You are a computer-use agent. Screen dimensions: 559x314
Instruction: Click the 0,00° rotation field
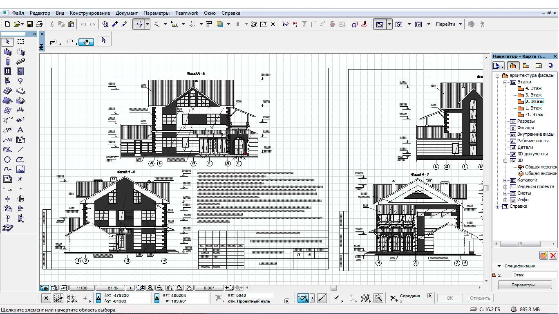tap(209, 288)
